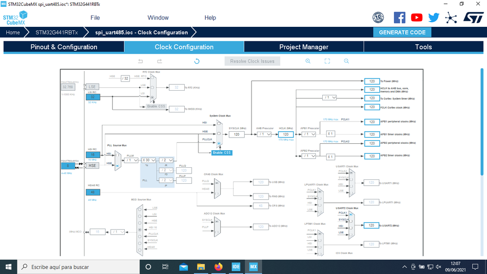The height and width of the screenshot is (274, 487).
Task: Select HSE in PLL Source Mux
Action: (117, 166)
